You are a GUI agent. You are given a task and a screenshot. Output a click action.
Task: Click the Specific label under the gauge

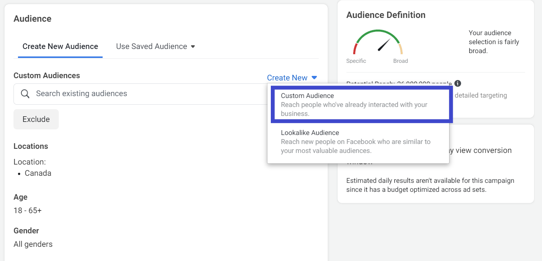click(x=356, y=61)
